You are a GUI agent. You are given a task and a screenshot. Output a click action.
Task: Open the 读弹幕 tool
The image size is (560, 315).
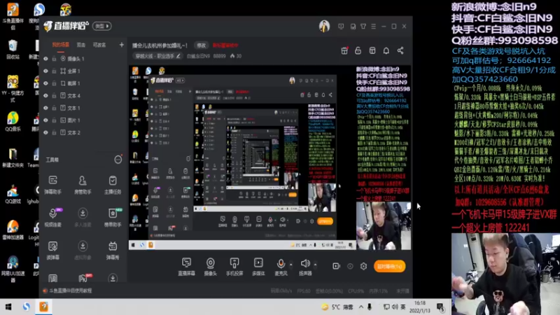pos(53,250)
